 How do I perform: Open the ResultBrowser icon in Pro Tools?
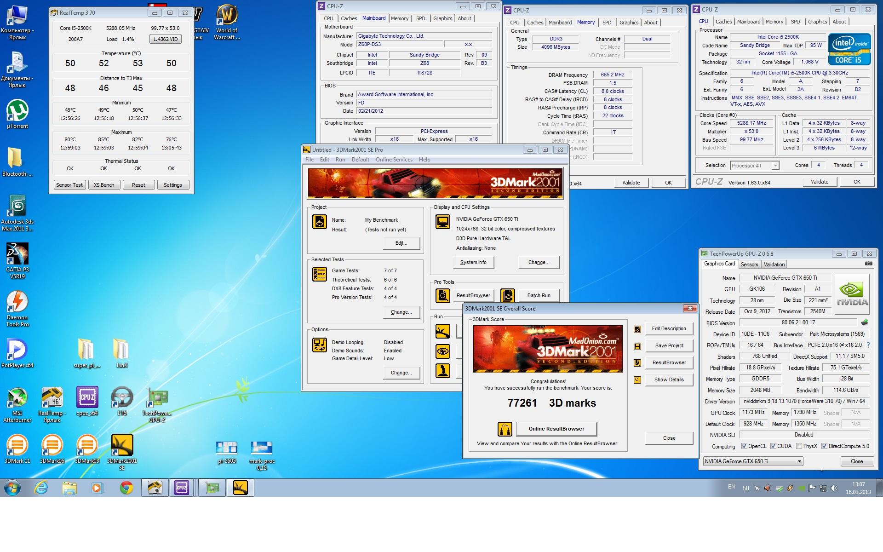pyautogui.click(x=443, y=295)
